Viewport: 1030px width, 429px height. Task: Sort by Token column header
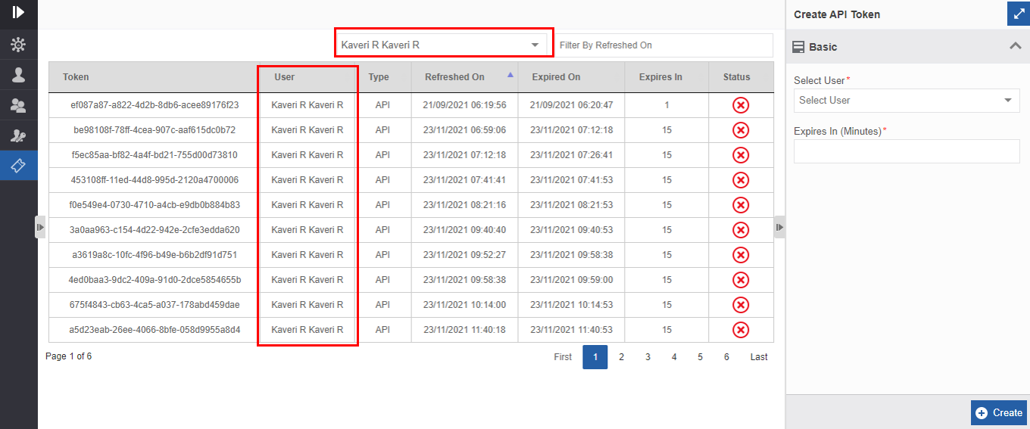pyautogui.click(x=153, y=77)
